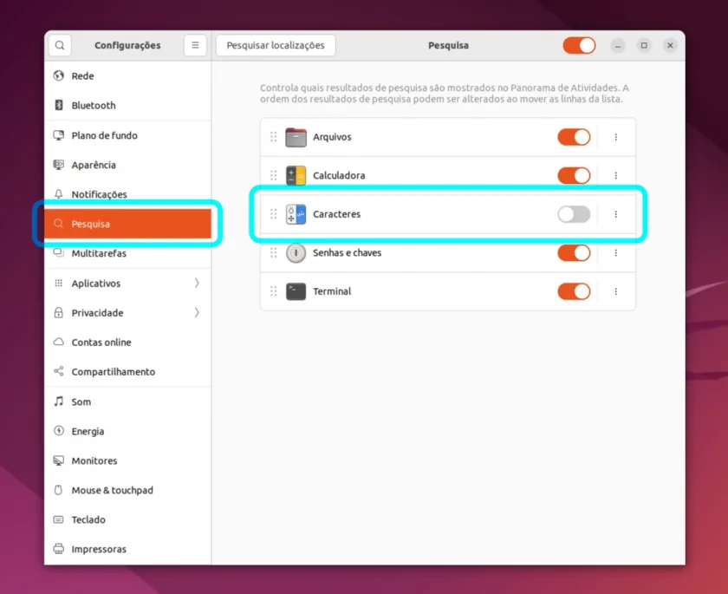This screenshot has height=594, width=728.
Task: Click the Terminal app icon
Action: (x=296, y=291)
